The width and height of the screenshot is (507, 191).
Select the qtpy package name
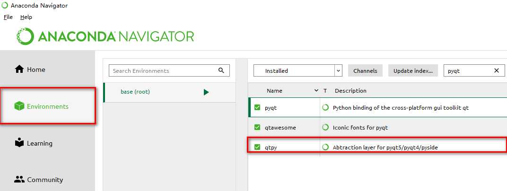pos(271,148)
